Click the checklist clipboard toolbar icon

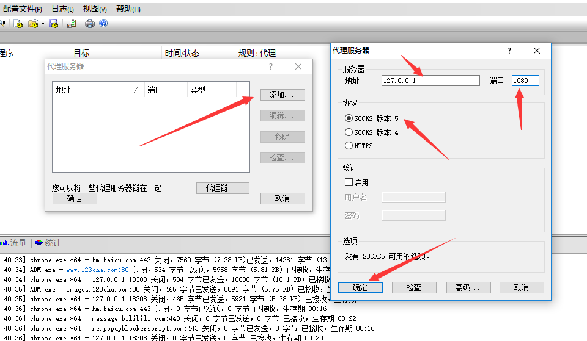coord(72,24)
